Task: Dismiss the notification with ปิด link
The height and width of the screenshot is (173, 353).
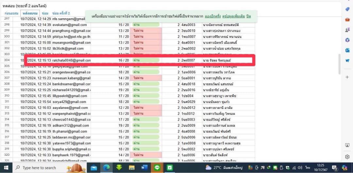Action: click(x=248, y=16)
